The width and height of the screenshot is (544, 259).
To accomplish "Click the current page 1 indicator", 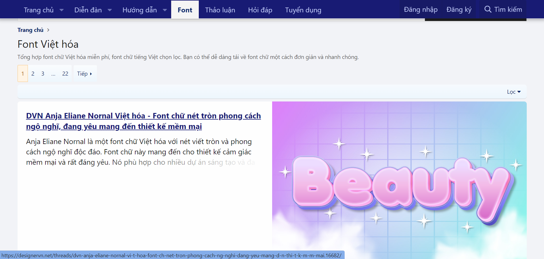I will [x=22, y=73].
